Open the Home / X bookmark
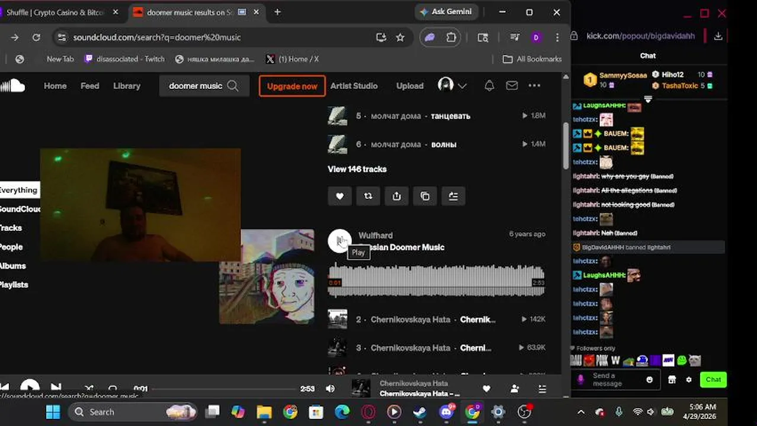 292,59
